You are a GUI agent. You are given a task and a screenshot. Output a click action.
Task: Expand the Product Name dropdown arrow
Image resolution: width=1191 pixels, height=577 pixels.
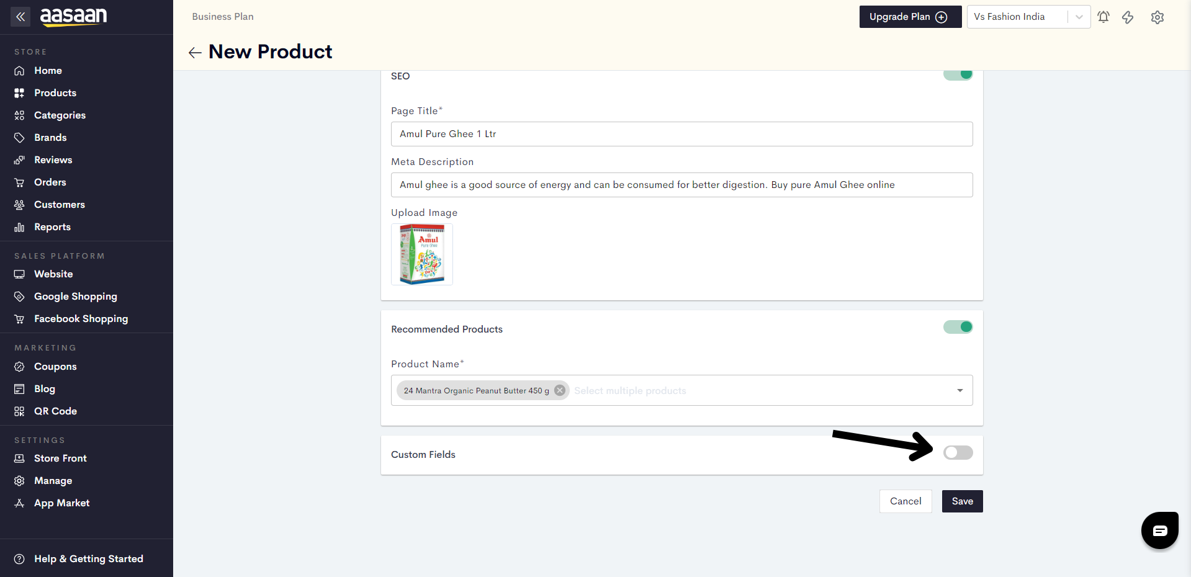(960, 390)
